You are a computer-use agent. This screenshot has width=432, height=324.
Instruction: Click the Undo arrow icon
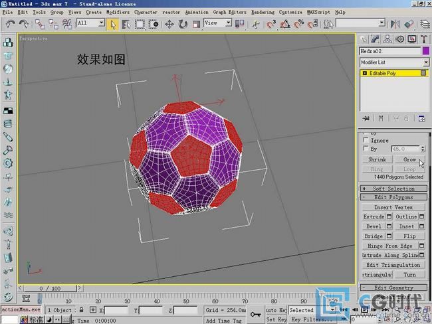pyautogui.click(x=11, y=24)
